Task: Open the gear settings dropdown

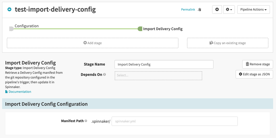Action: point(229,10)
